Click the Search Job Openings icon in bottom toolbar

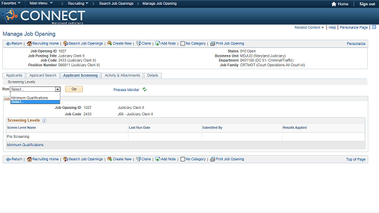click(66, 159)
